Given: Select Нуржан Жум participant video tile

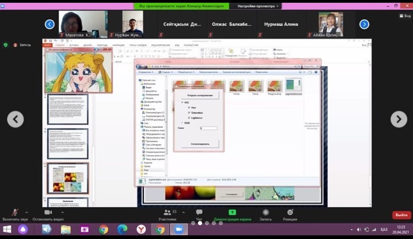Looking at the screenshot, I should point(132,24).
